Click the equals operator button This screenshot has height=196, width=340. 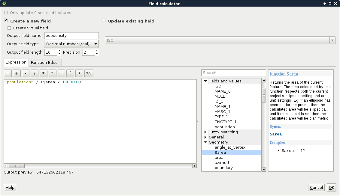pos(8,73)
